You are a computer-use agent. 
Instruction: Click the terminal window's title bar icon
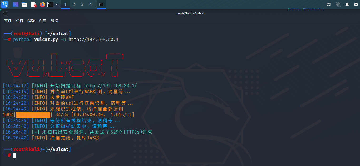coord(5,13)
